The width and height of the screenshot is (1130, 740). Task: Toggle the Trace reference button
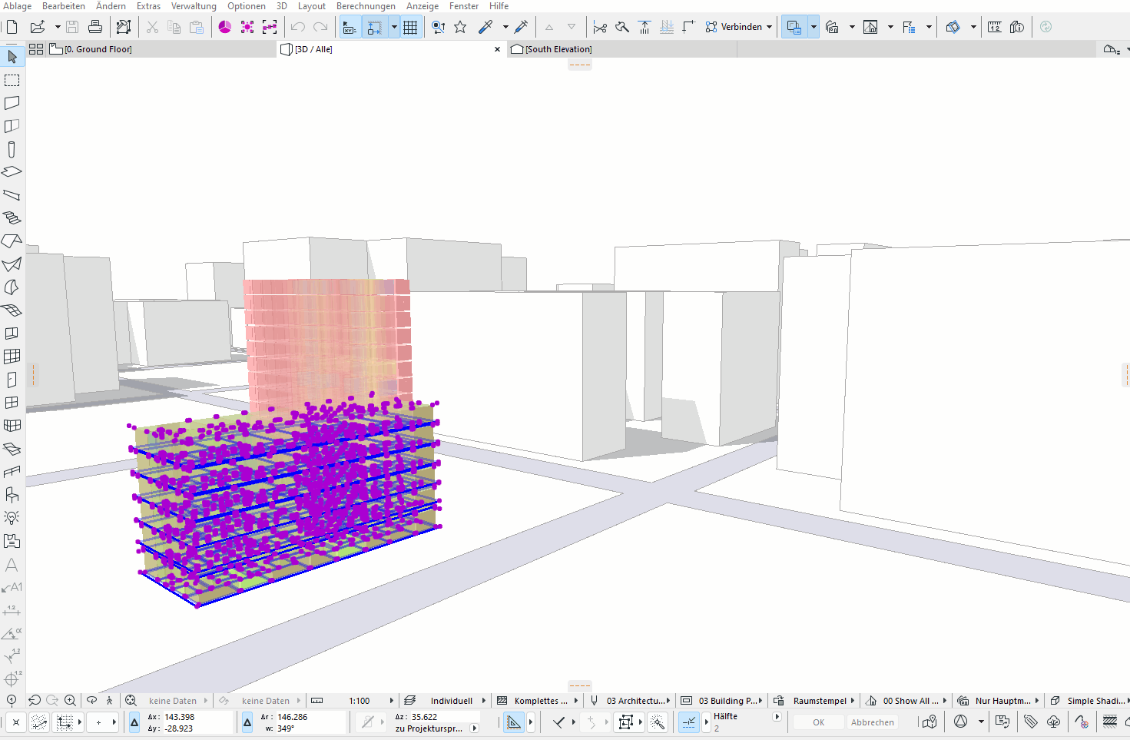(794, 27)
